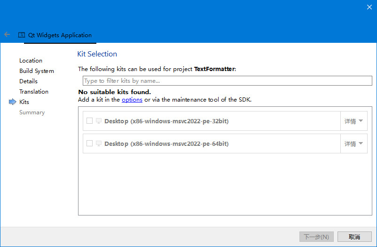The image size is (377, 247).
Task: Select the Summary step
Action: pos(32,112)
